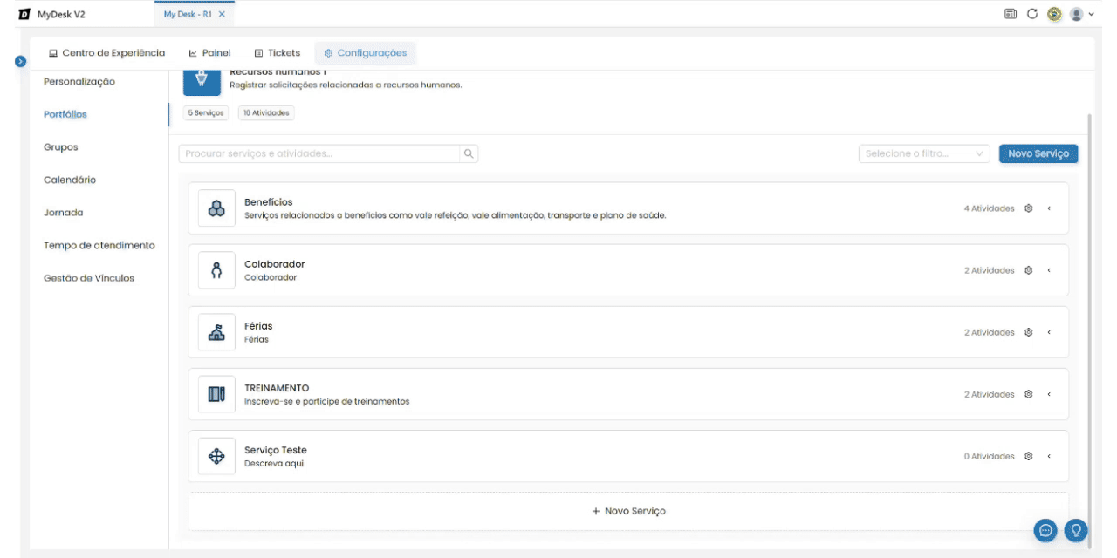The width and height of the screenshot is (1117, 558).
Task: Open the Selecione o filtro dropdown
Action: [x=924, y=153]
